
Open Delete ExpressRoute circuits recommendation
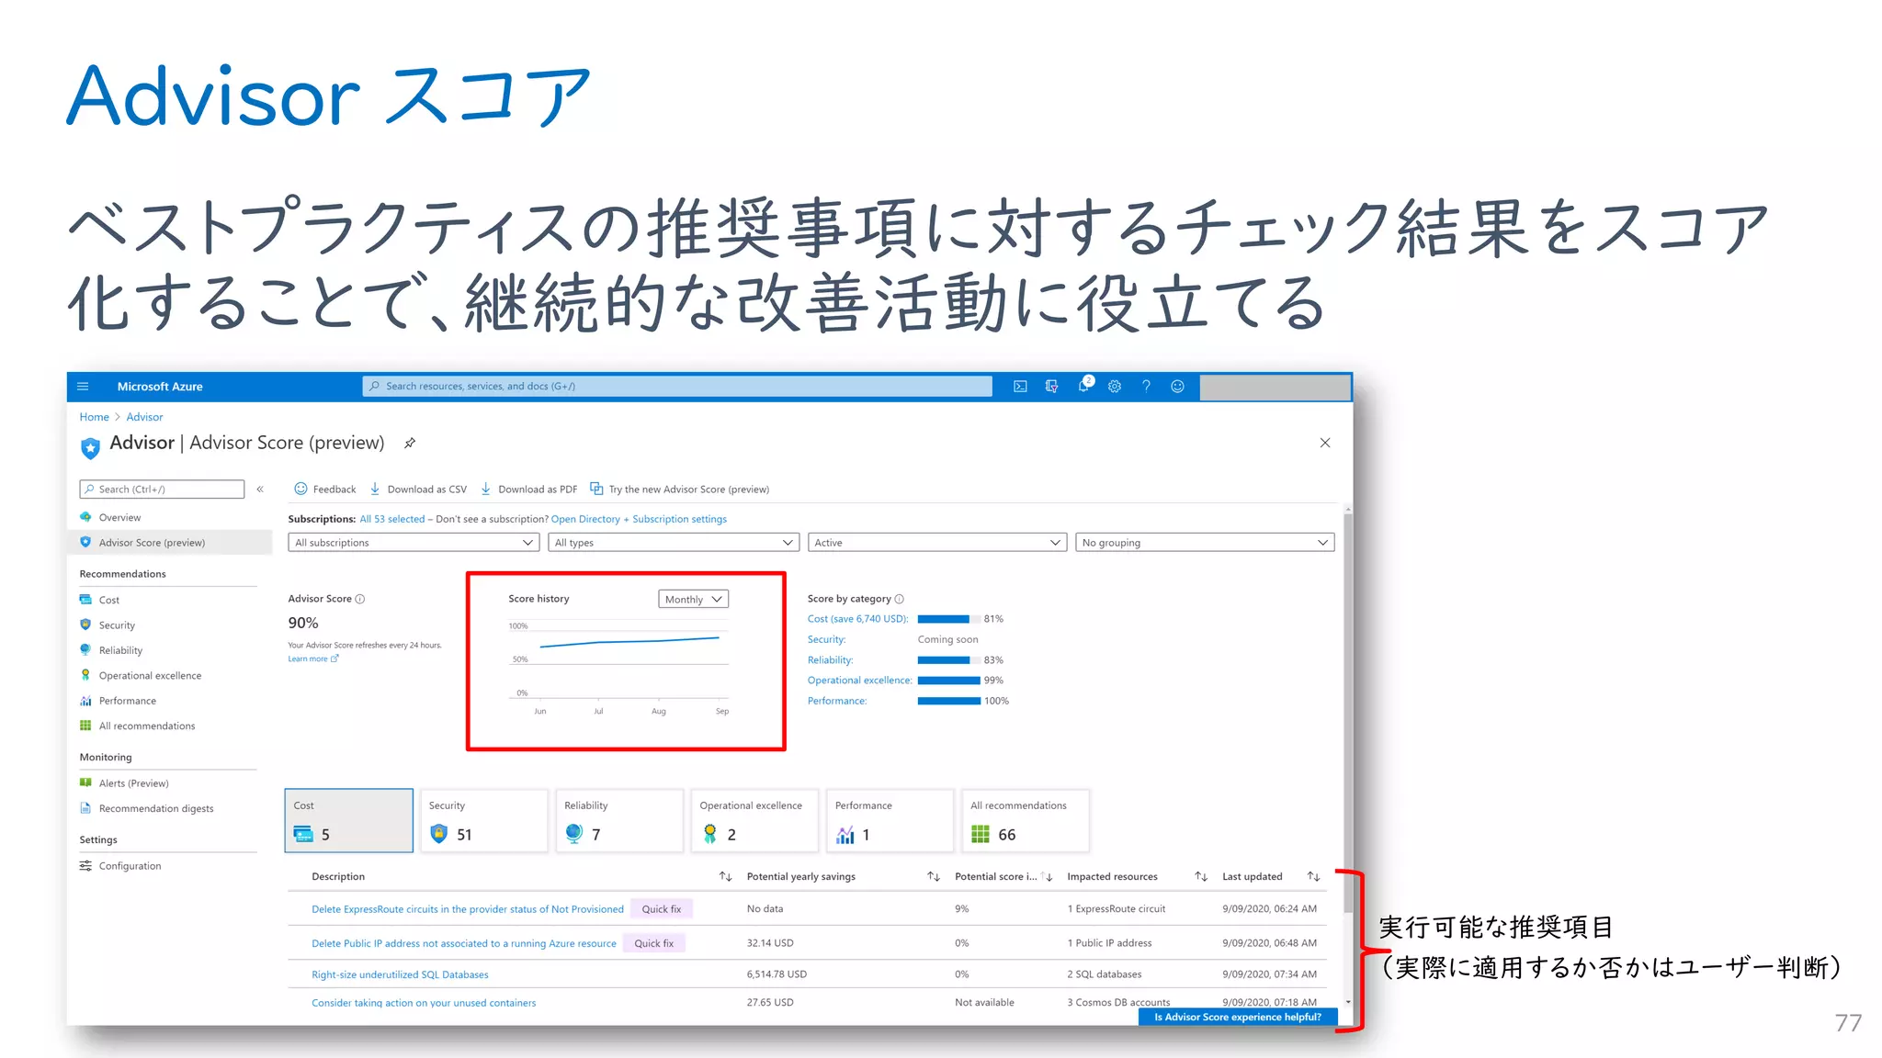coord(468,909)
